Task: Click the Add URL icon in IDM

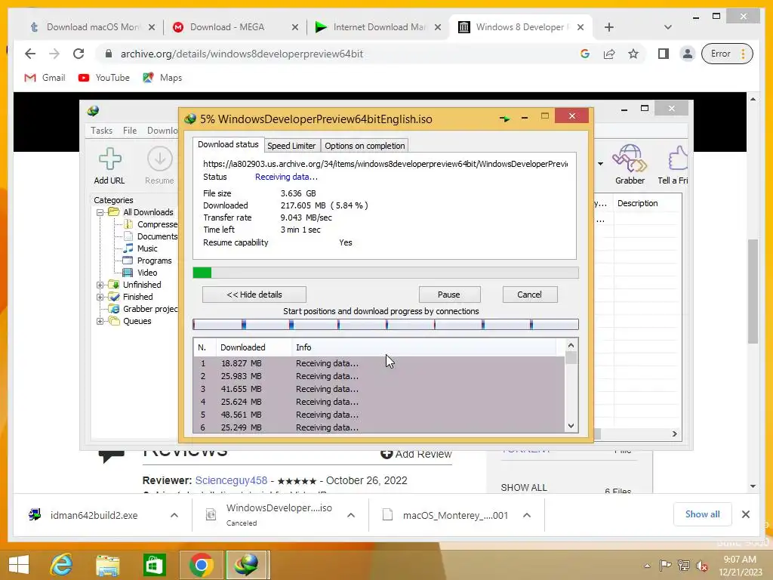Action: pyautogui.click(x=109, y=160)
